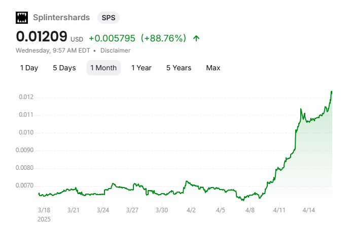This screenshot has width=352, height=230.
Task: Click the +0.005795 change value
Action: [112, 38]
